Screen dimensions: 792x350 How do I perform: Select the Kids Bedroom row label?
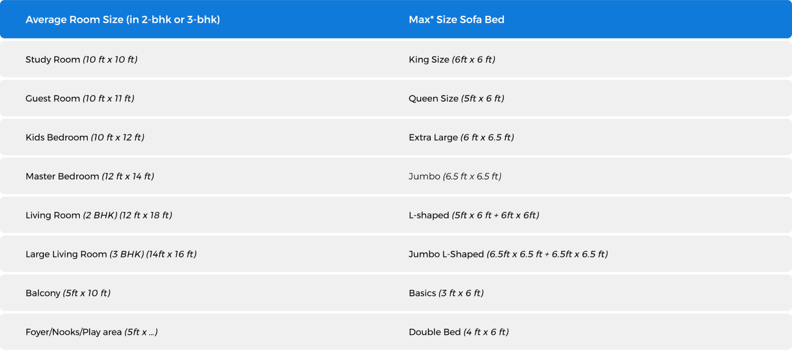tap(57, 138)
